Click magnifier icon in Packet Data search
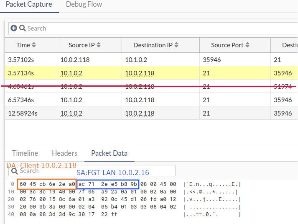298x224 pixels. coord(15,171)
